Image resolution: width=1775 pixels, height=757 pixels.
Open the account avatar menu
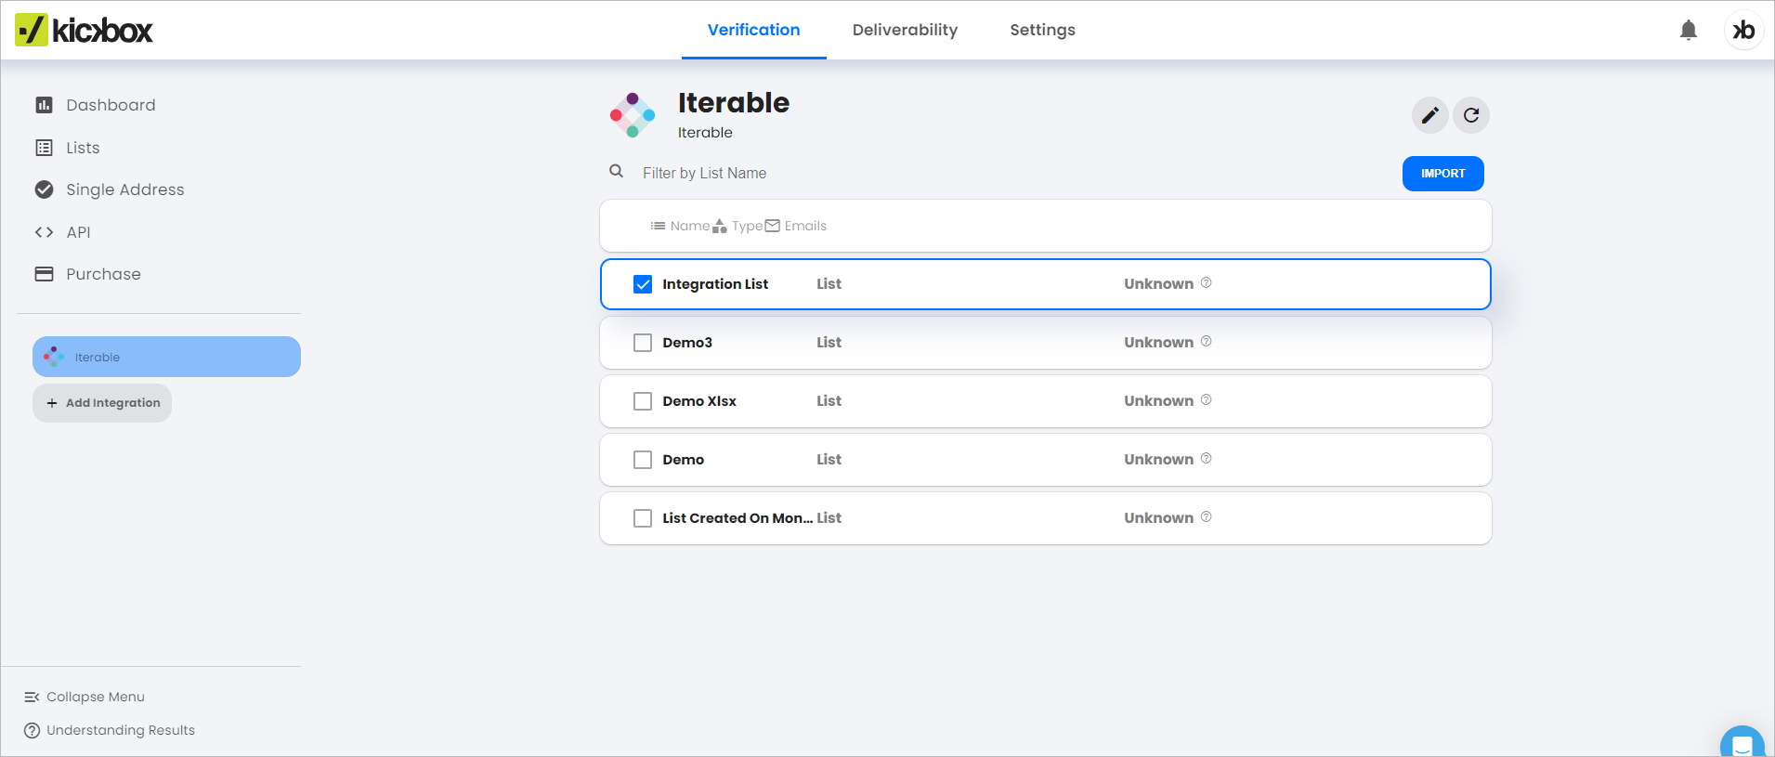point(1743,30)
